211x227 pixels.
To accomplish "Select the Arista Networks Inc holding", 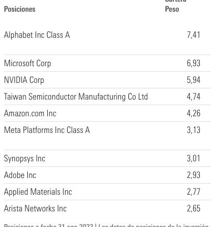I will [x=36, y=209].
